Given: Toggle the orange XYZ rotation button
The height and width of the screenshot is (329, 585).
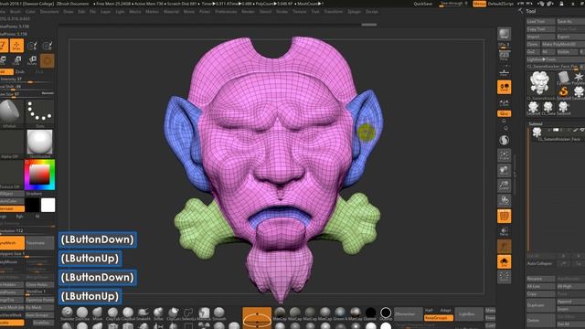Looking at the screenshot, I should 504,113.
